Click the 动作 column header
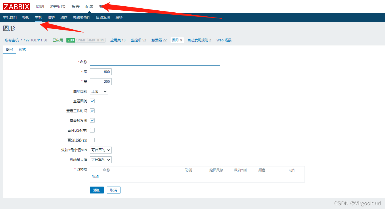The image size is (385, 209). [x=292, y=170]
